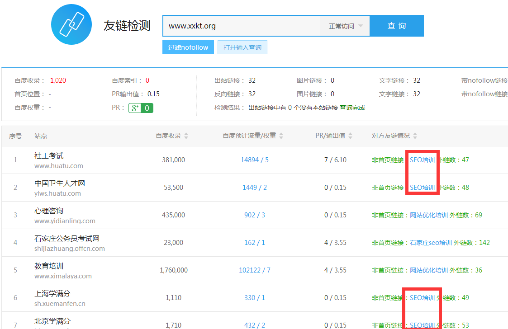
Task: Click SEO培训 anchor in 中国卫生人才网 row
Action: coord(423,188)
